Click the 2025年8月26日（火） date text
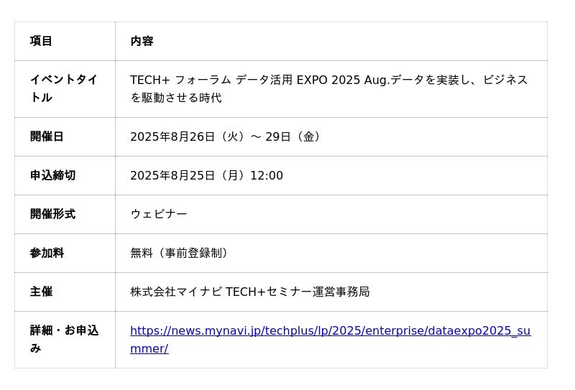This screenshot has width=575, height=390. tap(187, 136)
